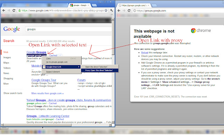Screen dimensions: 224x140
Task: Reload the page in the left Google window
Action: pos(14,10)
